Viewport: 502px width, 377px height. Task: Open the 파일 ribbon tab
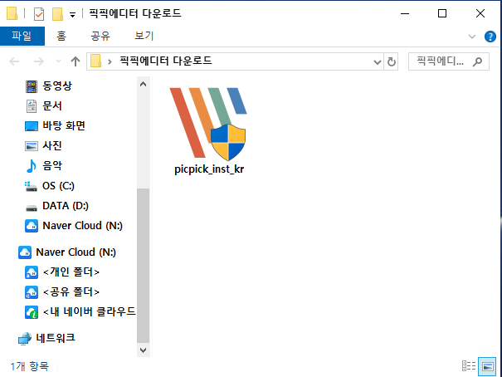pos(22,36)
